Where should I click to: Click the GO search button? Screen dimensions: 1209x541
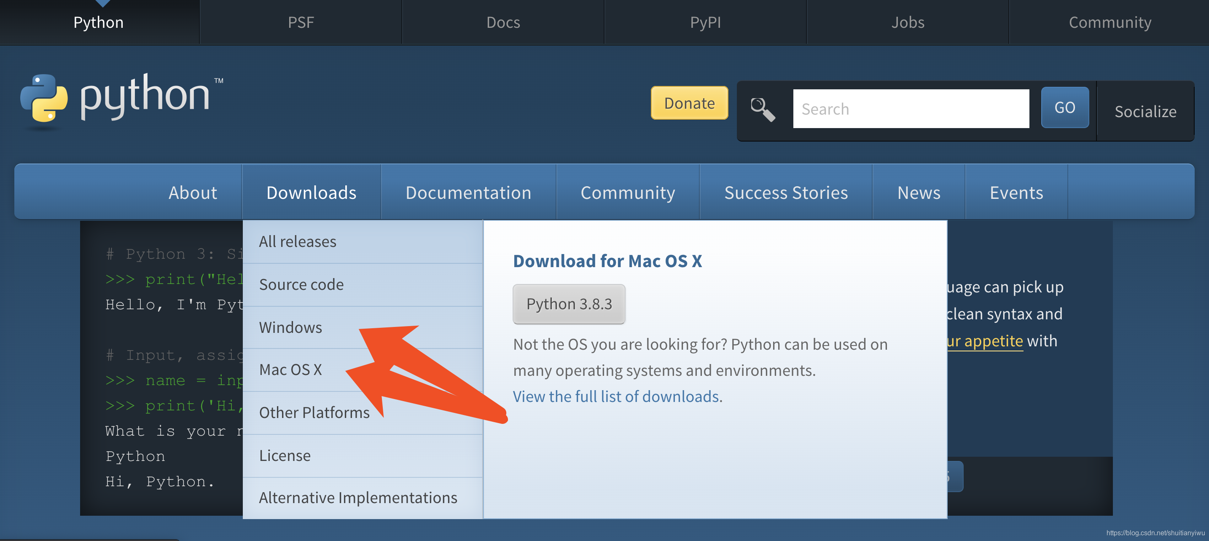pyautogui.click(x=1065, y=107)
